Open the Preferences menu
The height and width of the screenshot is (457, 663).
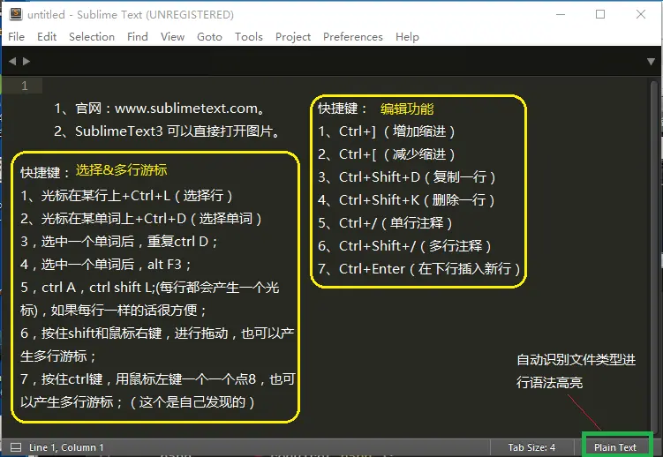[352, 37]
